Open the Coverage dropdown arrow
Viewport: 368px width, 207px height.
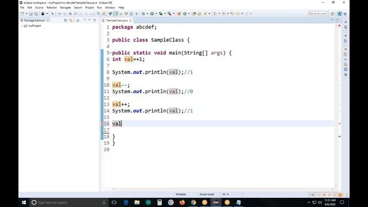[x=165, y=14]
